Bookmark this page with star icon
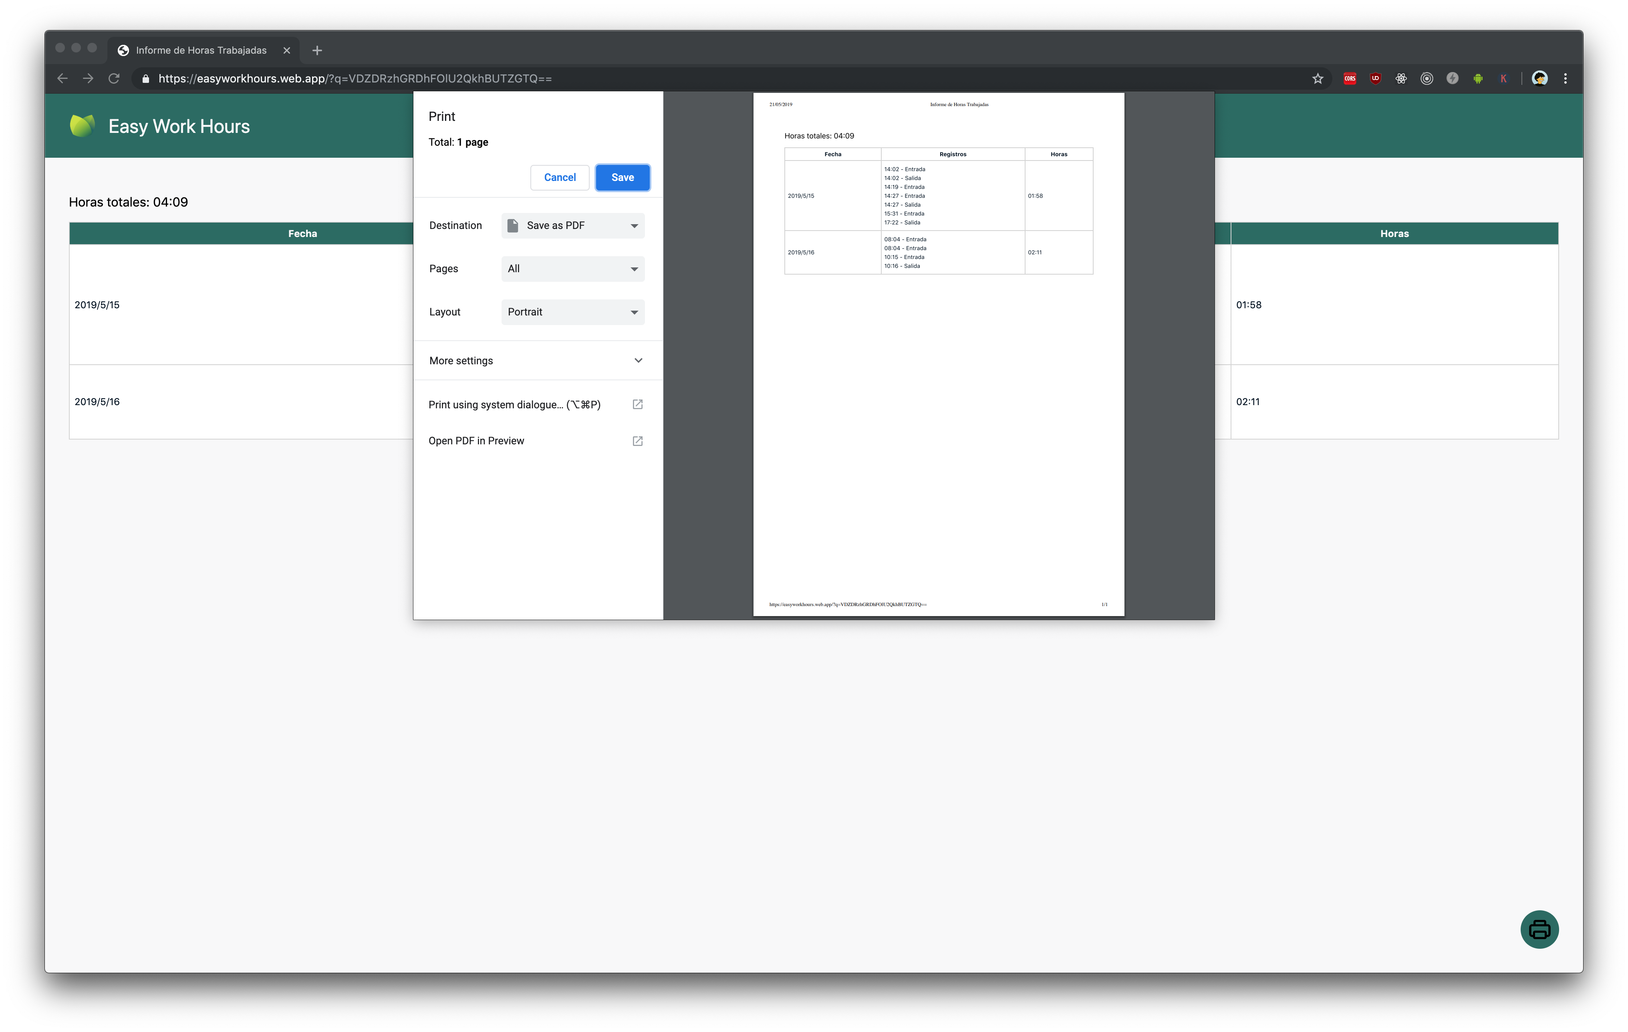This screenshot has width=1628, height=1032. click(x=1317, y=78)
